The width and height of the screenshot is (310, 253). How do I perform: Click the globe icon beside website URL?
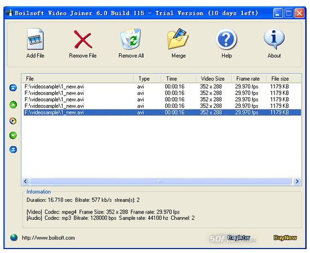click(14, 238)
